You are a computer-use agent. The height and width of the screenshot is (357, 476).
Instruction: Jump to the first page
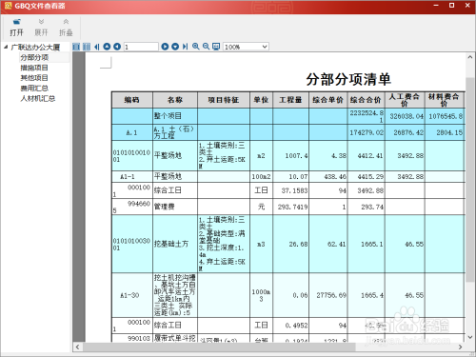pos(97,47)
